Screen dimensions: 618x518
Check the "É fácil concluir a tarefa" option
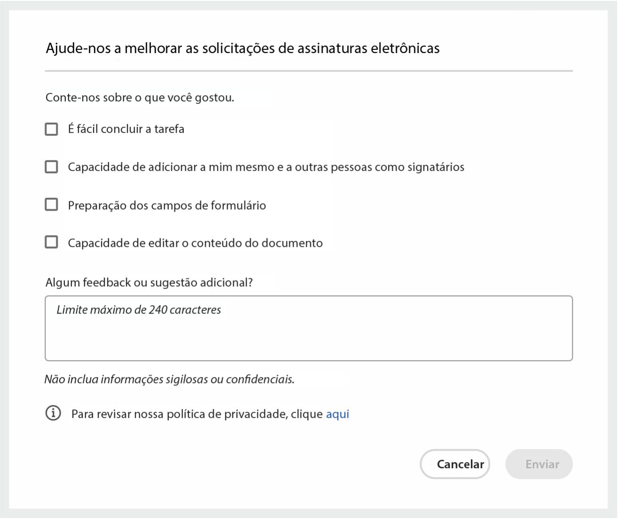point(51,129)
